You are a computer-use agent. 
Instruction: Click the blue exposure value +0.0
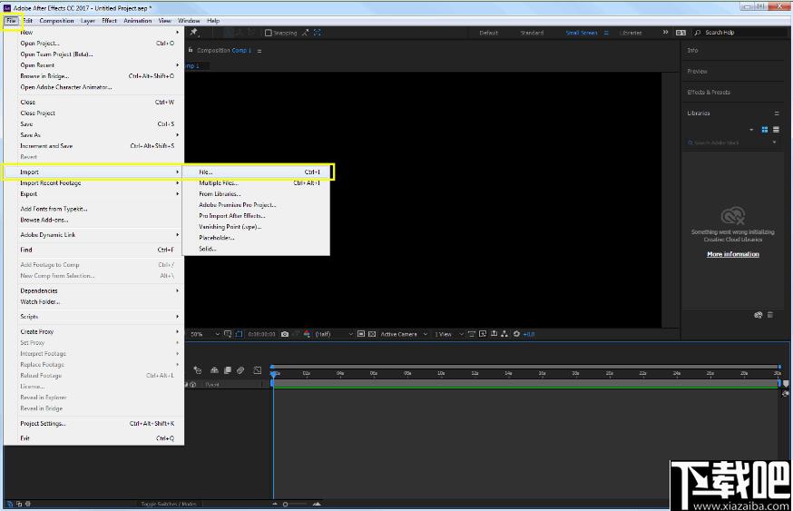point(528,334)
